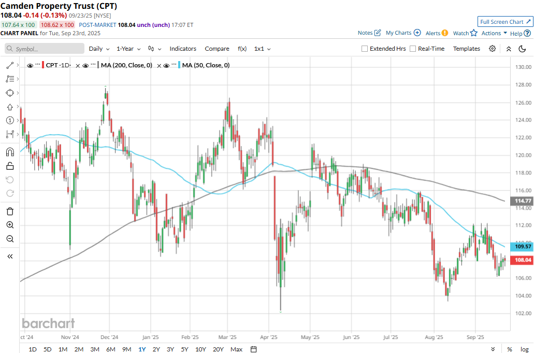Switch to dark mode with moon icon
Viewport: 534px width, 353px height.
coord(522,49)
